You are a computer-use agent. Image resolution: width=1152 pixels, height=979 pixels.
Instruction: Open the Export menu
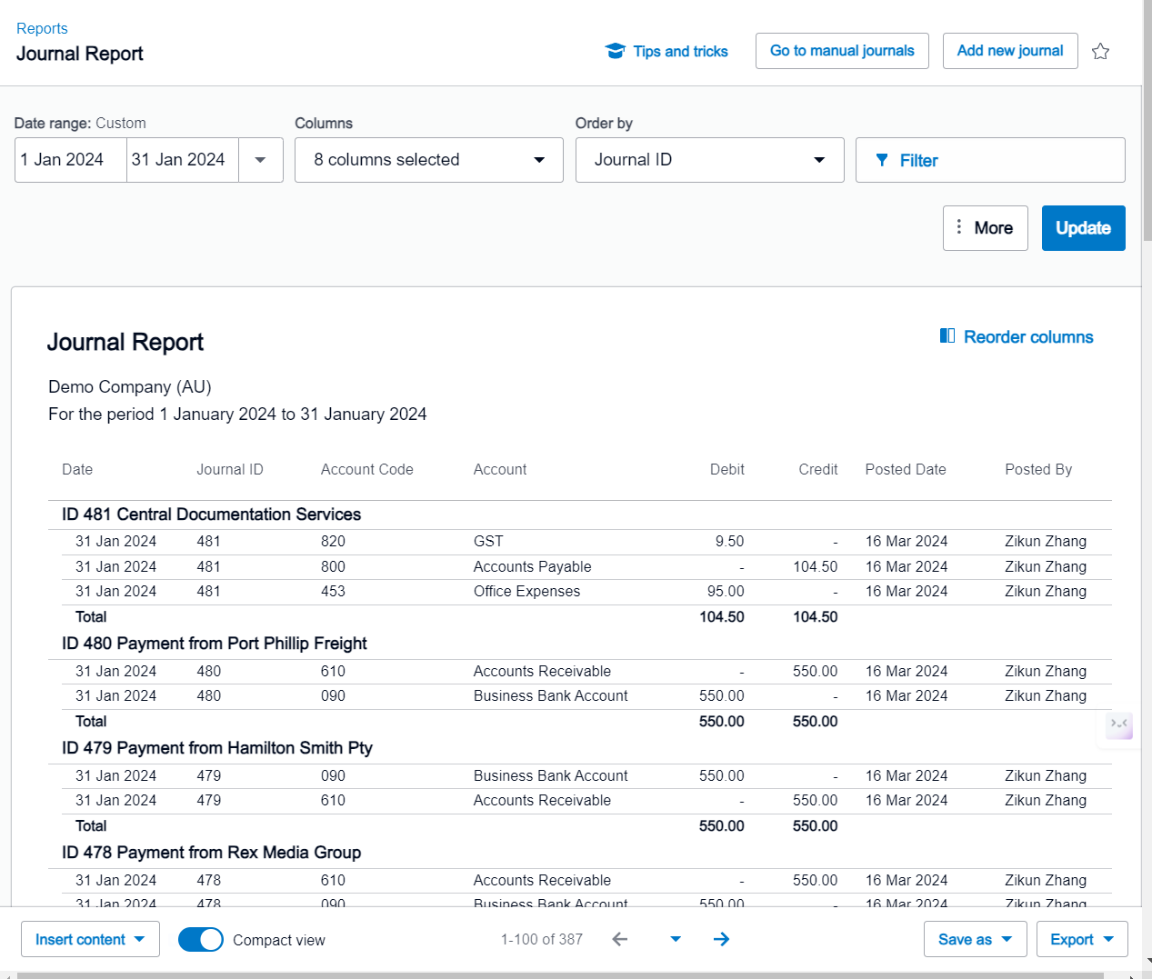(1081, 939)
